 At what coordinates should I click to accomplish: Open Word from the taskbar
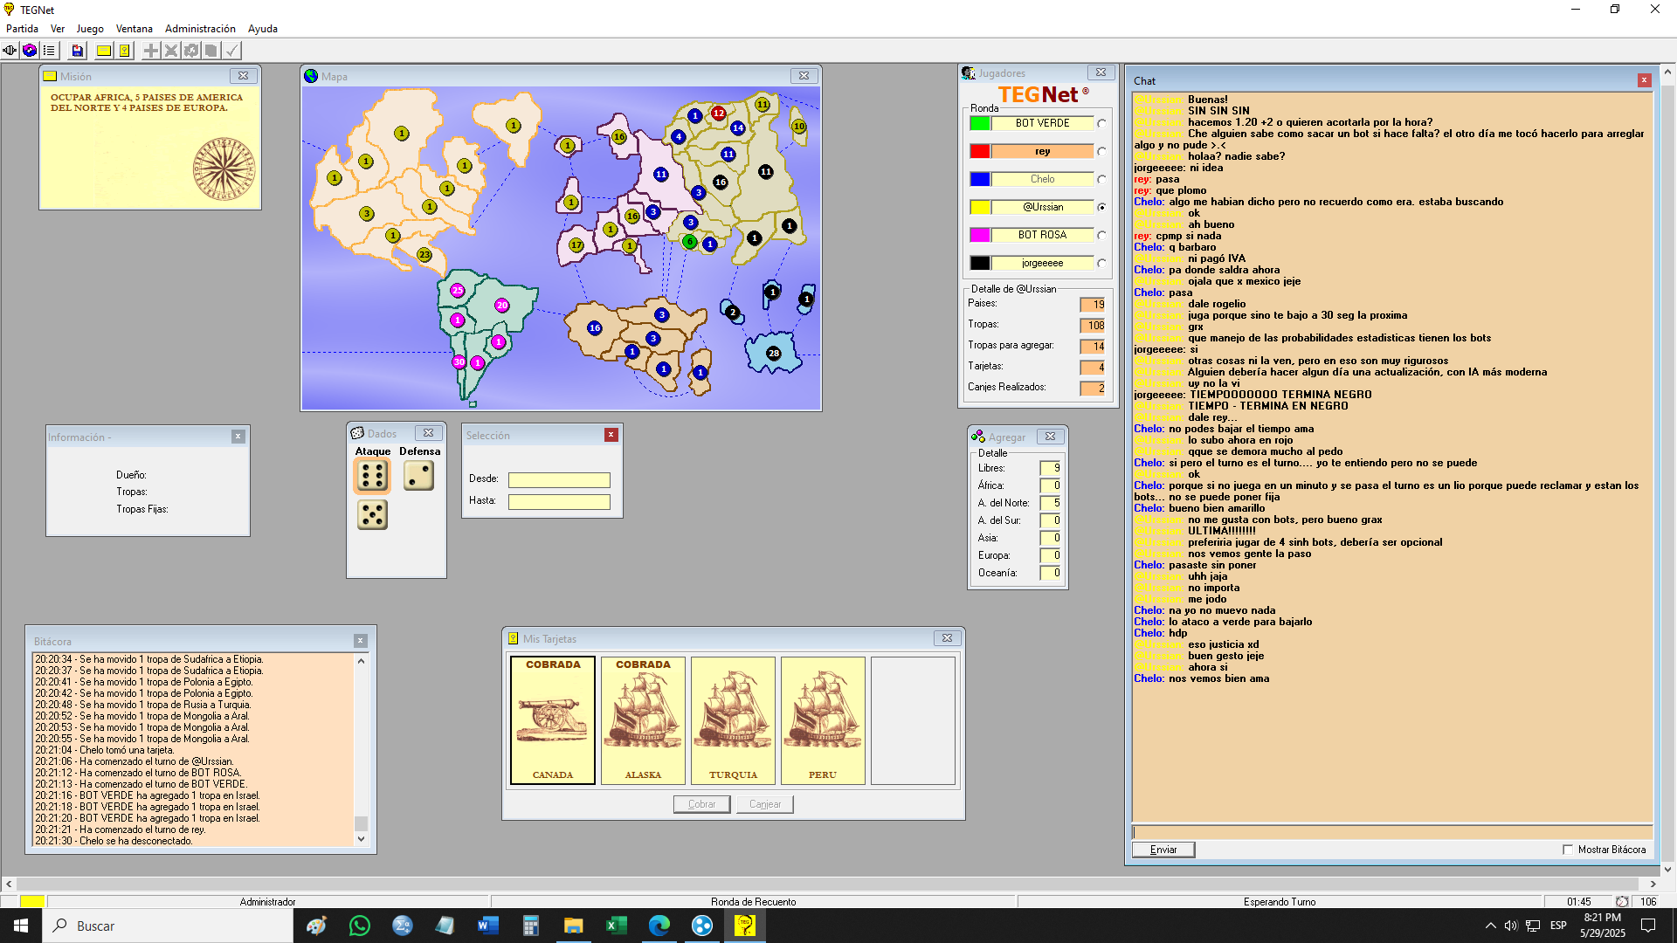pyautogui.click(x=487, y=926)
